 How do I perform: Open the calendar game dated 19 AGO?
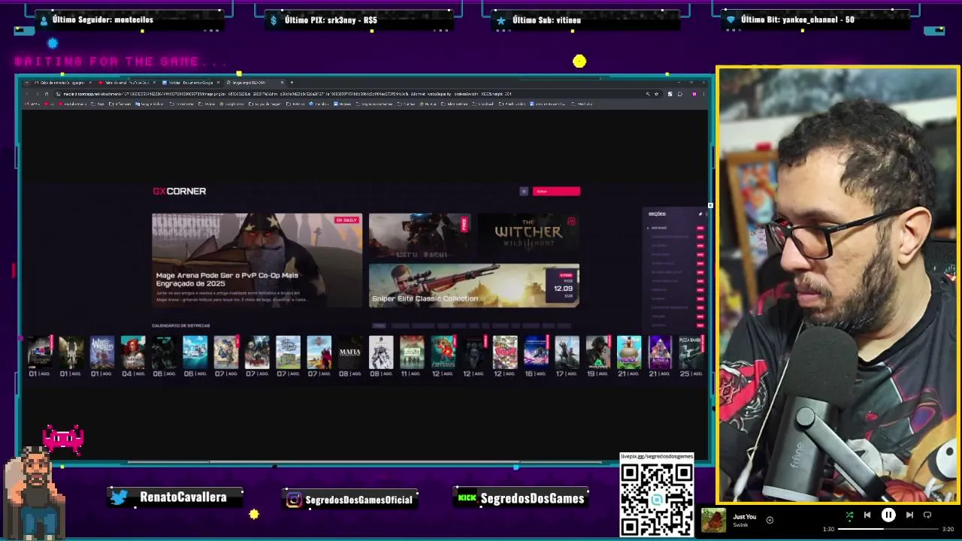point(598,352)
